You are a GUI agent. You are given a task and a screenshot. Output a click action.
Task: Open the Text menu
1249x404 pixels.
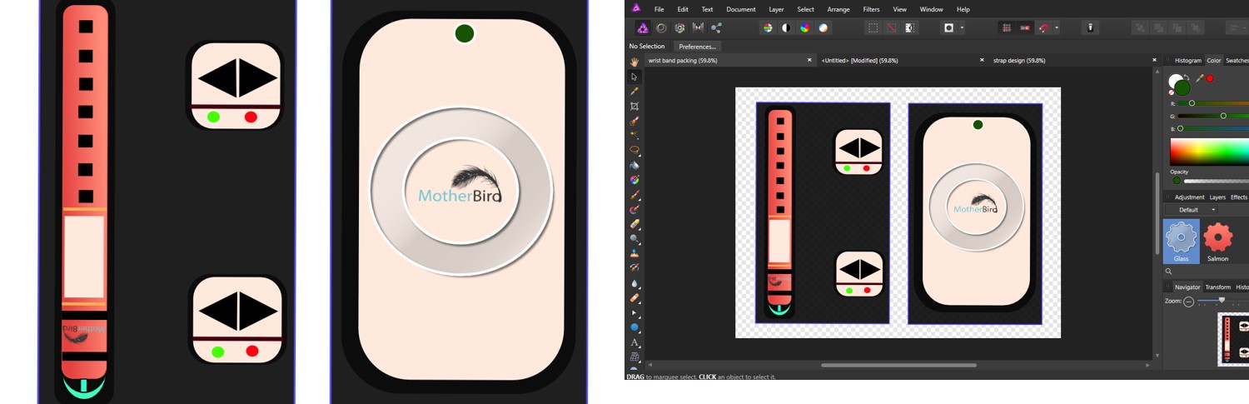click(707, 9)
